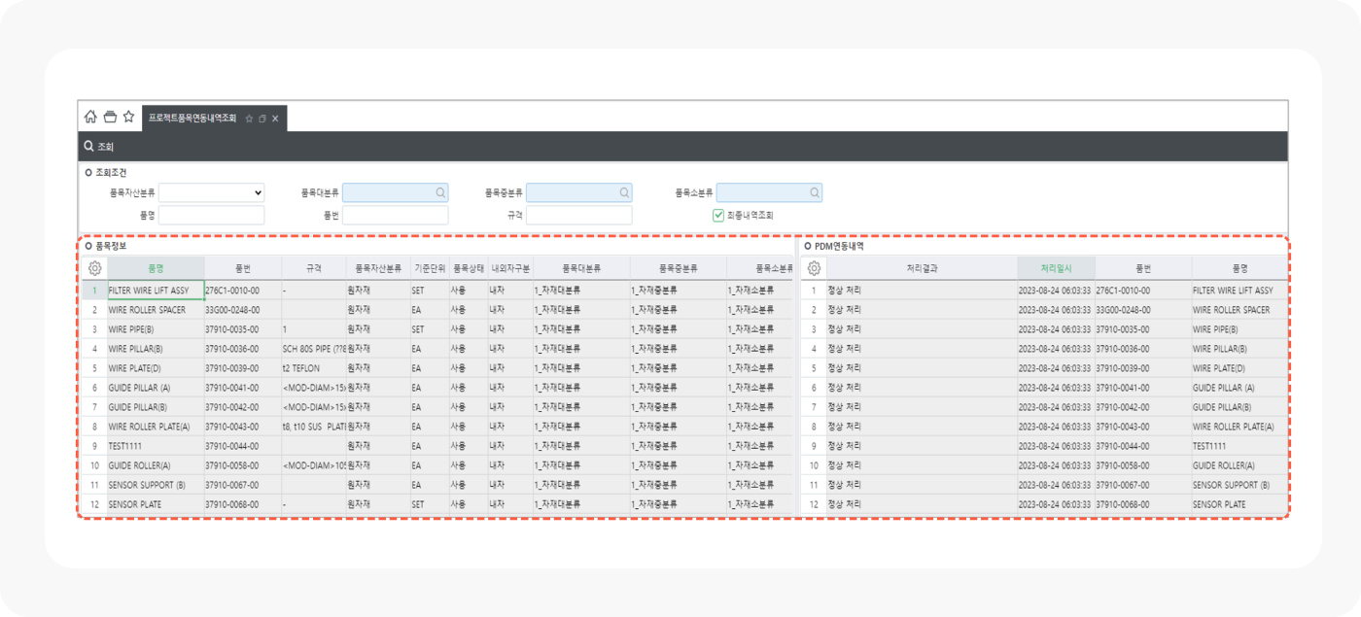
Task: Click WIRE PLATE(D) in PDM연동내역 grid
Action: [x=1239, y=368]
